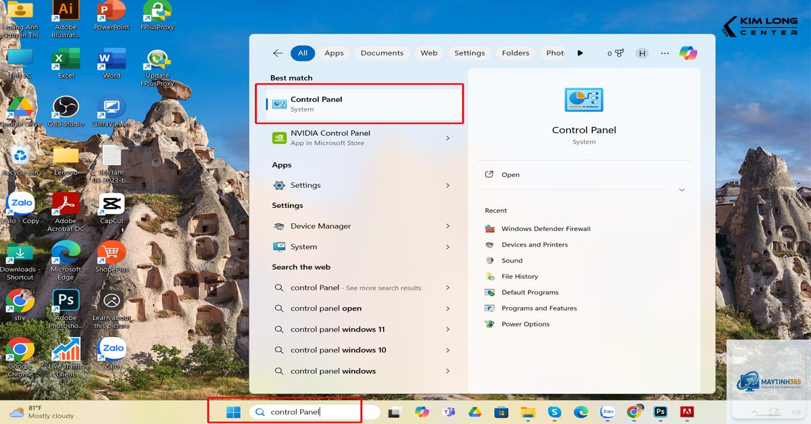Search web for 'control panel windows'
811x424 pixels.
coord(362,371)
